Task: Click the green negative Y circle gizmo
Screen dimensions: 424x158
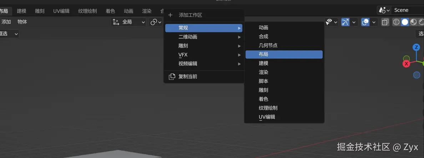Action: tap(407, 58)
